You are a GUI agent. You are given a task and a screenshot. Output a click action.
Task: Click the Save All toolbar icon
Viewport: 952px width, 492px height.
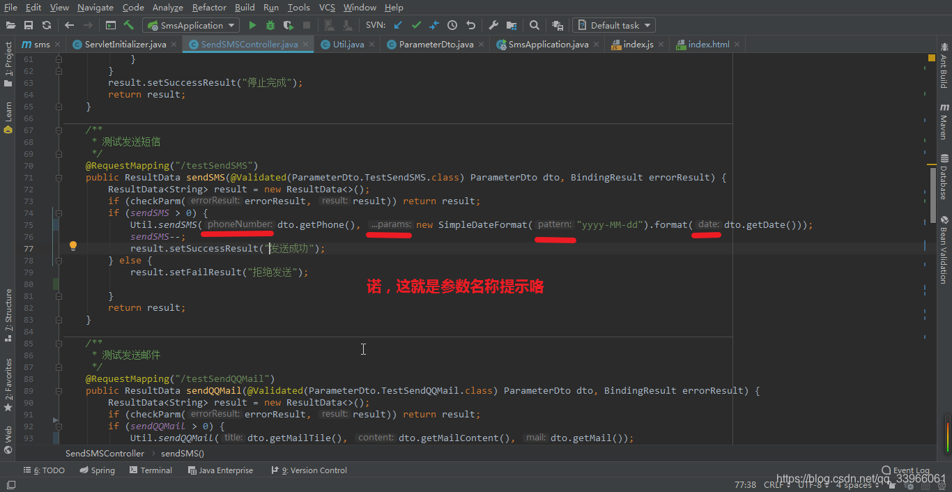pyautogui.click(x=29, y=25)
